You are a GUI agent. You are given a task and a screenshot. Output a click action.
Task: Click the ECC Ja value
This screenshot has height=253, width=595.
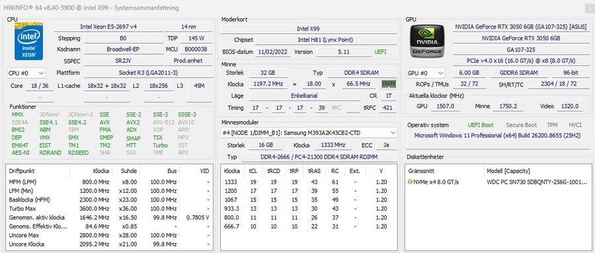[x=385, y=145]
